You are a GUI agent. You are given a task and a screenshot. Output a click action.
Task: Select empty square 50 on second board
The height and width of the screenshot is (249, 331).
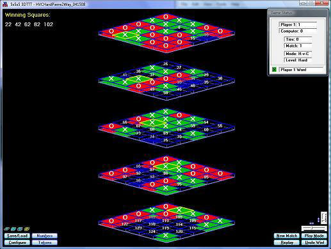tap(166, 93)
